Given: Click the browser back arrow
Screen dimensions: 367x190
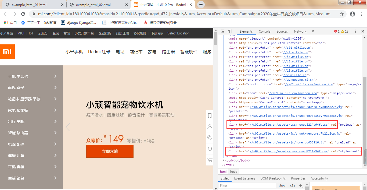Looking at the screenshot, I should click(x=6, y=14).
